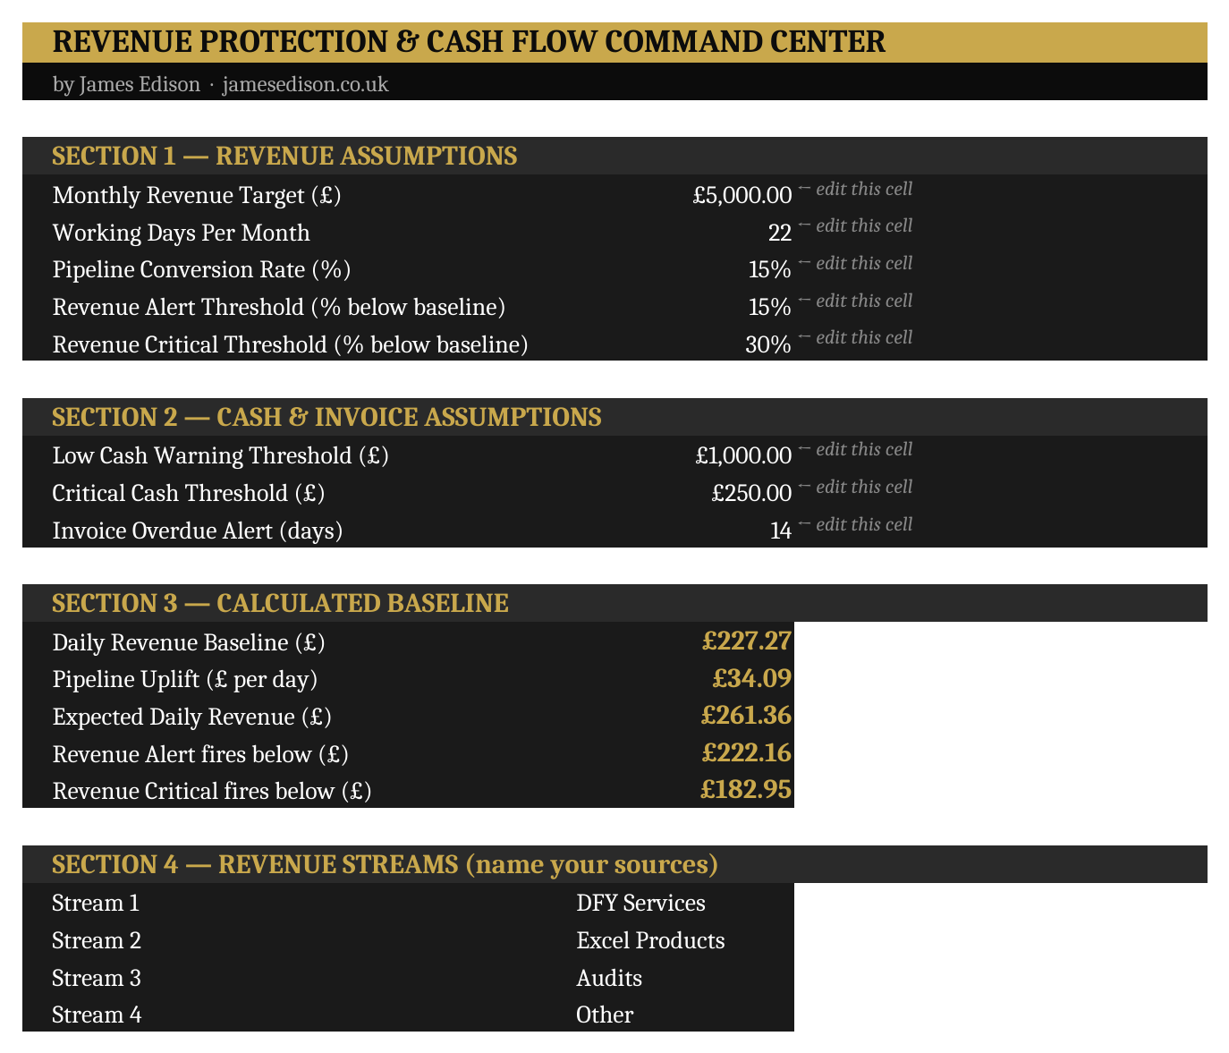The width and height of the screenshot is (1229, 1053).
Task: Click the Section 4 — Revenue Streams header
Action: [x=385, y=864]
